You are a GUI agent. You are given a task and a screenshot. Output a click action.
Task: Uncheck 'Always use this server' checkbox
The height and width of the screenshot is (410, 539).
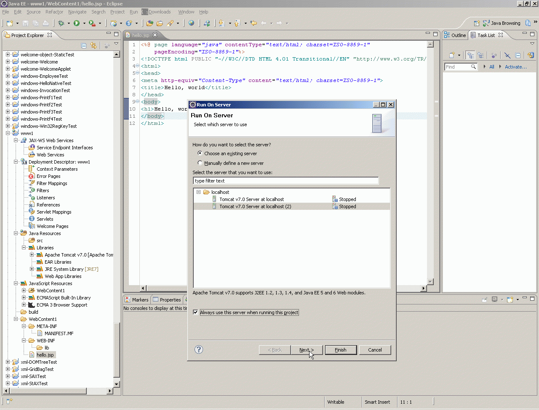point(195,312)
